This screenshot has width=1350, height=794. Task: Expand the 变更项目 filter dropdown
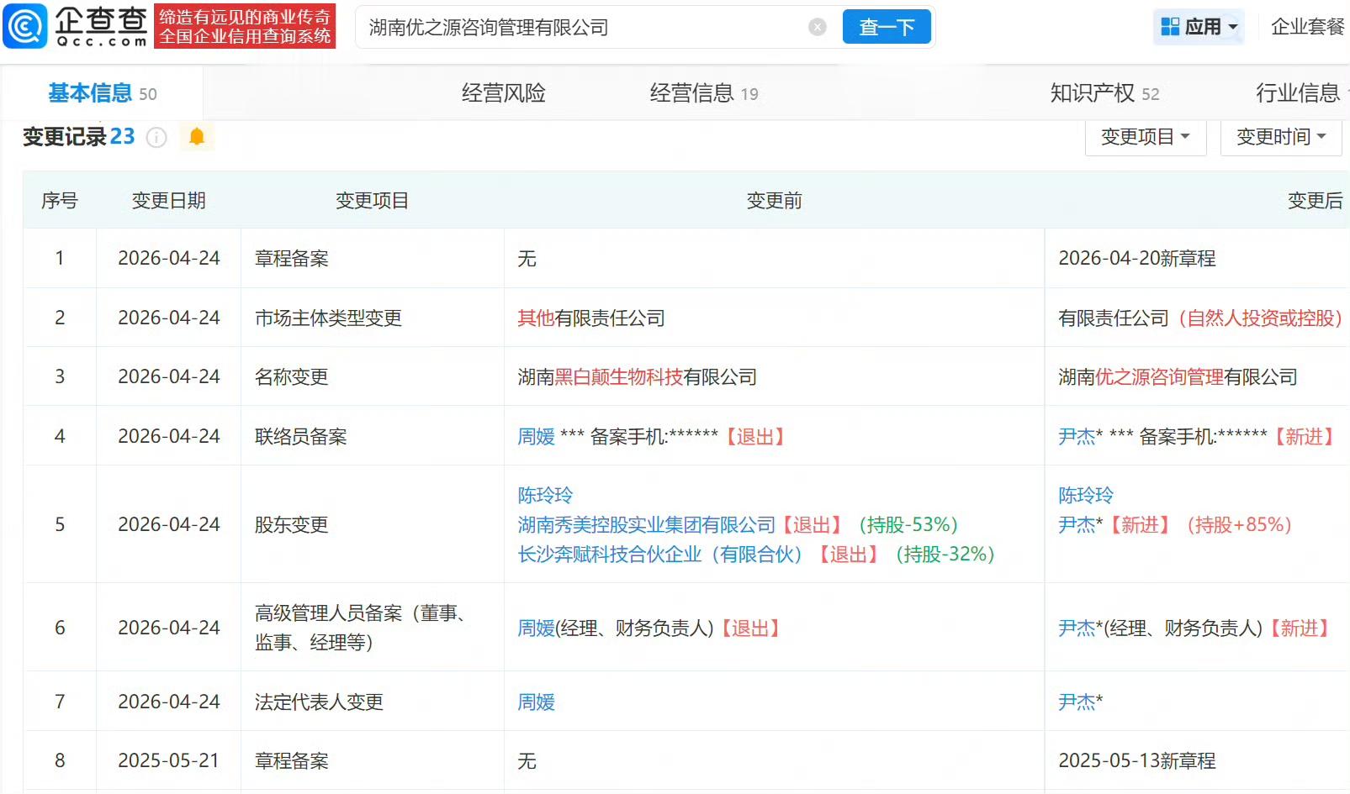[1146, 136]
